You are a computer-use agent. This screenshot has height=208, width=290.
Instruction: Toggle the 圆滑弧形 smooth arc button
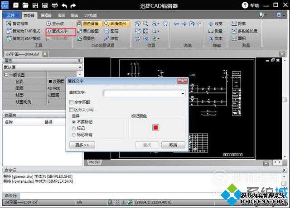116,23
